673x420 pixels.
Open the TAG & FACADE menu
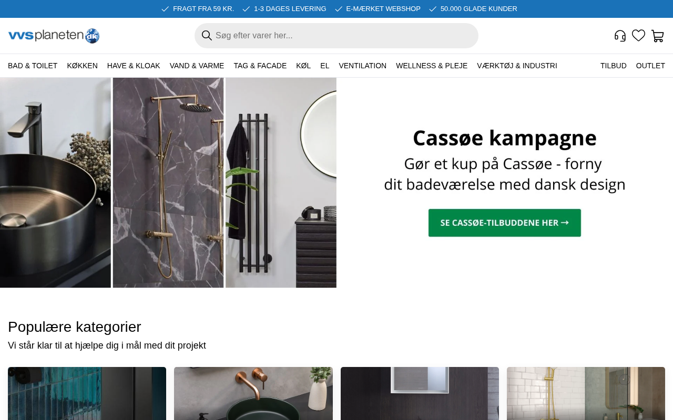coord(260,66)
